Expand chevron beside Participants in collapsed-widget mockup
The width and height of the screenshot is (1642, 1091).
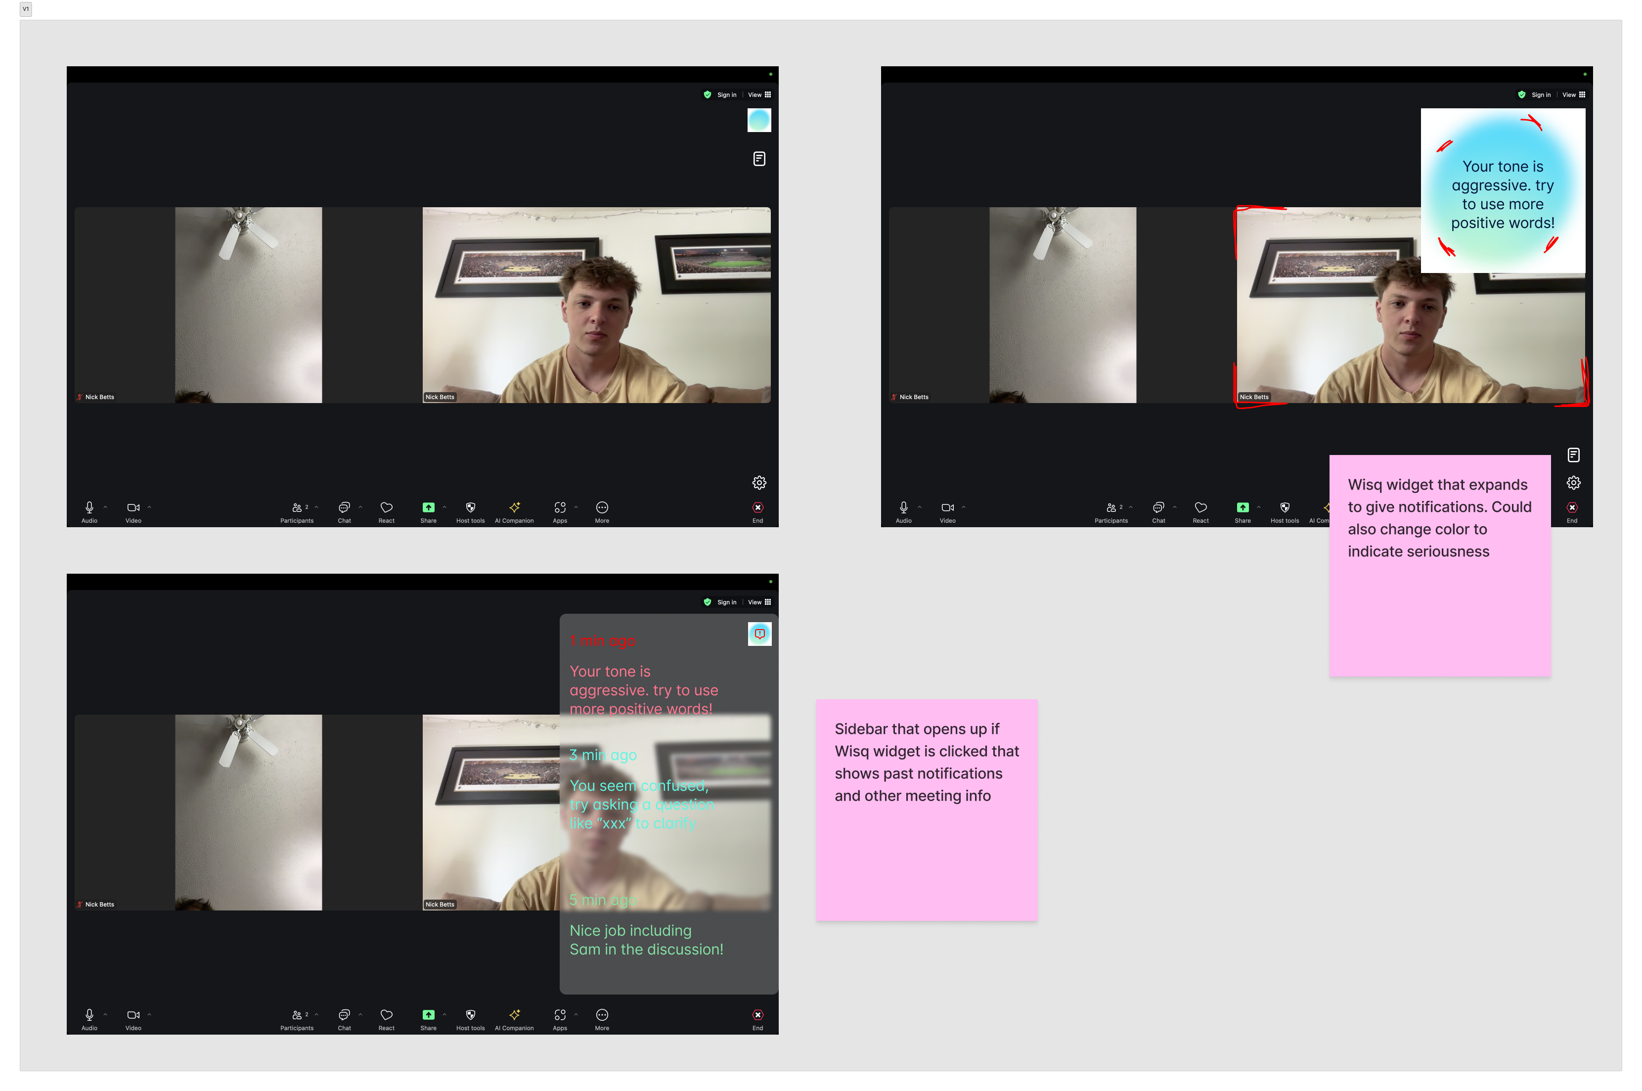pos(316,507)
